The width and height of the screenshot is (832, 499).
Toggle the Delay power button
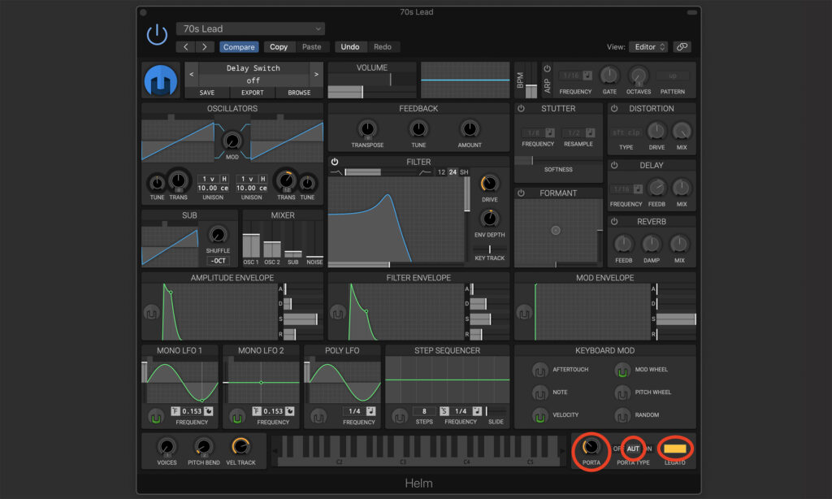[x=614, y=165]
